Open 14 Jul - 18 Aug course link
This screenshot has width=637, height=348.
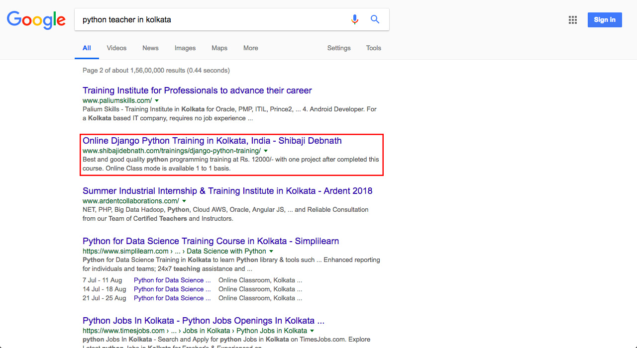(x=172, y=289)
